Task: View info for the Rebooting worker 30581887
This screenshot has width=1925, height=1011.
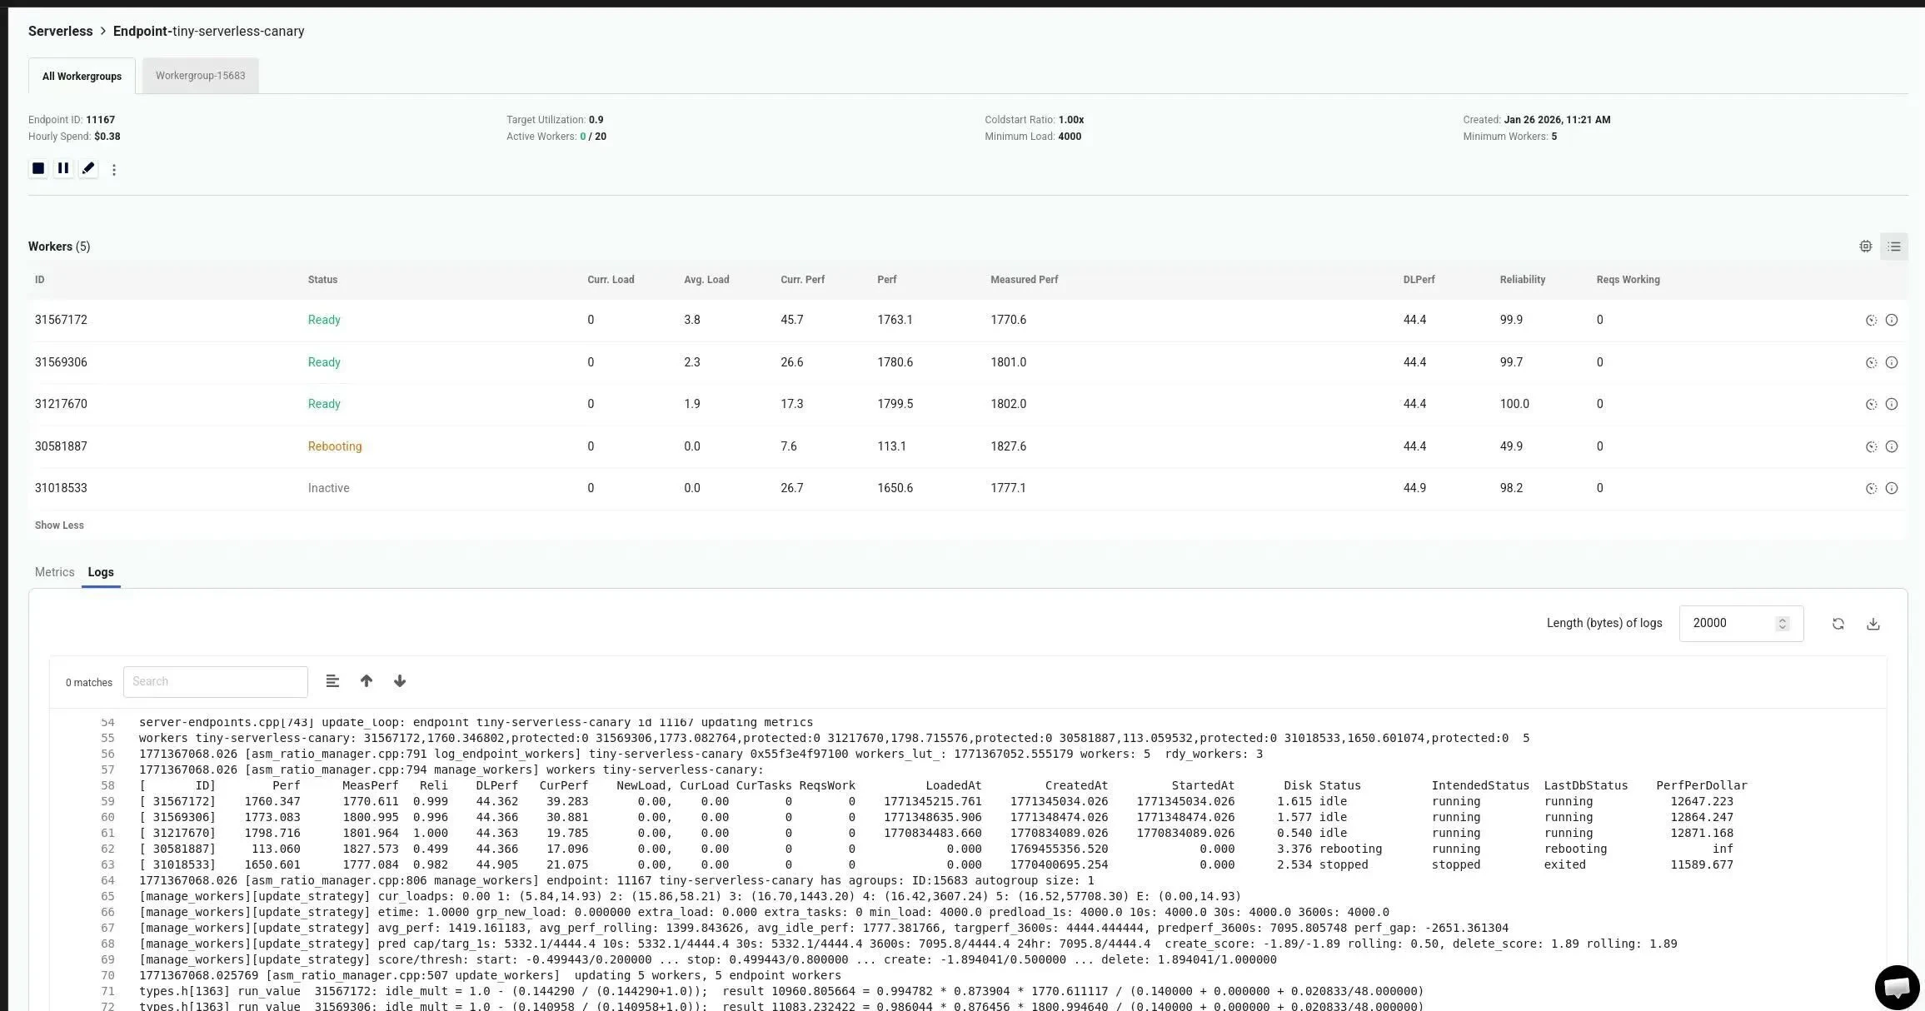Action: pyautogui.click(x=1892, y=446)
